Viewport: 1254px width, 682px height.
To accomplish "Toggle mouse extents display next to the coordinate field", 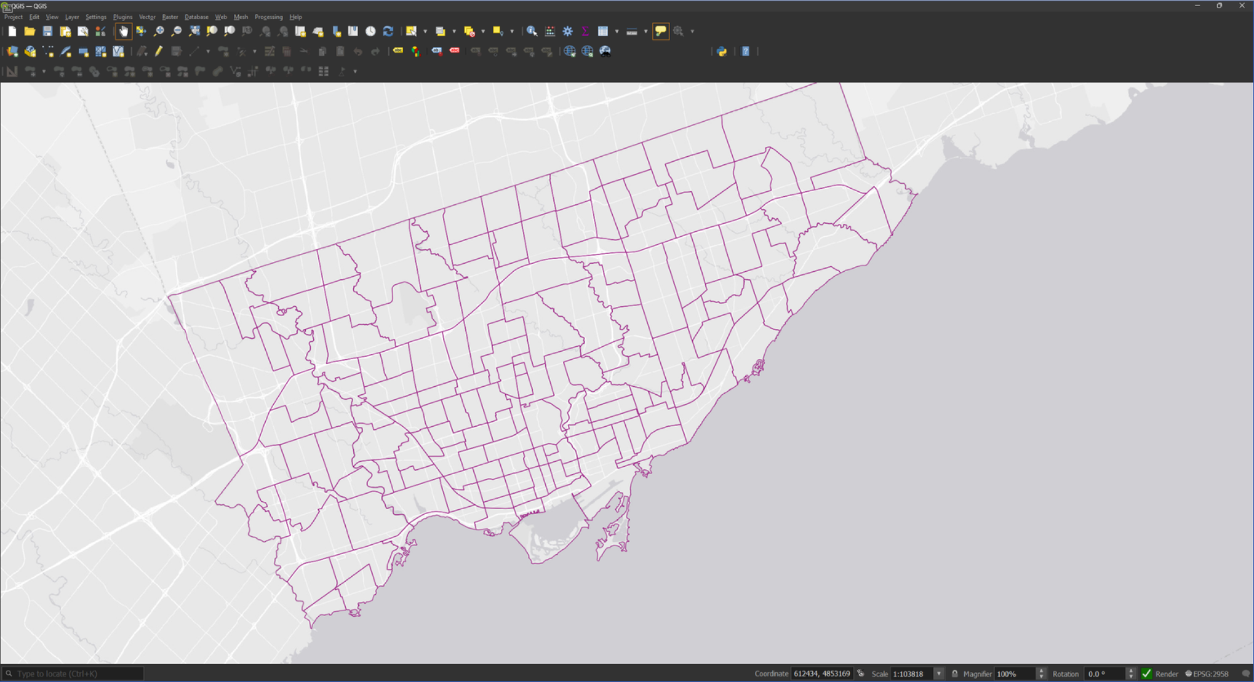I will (861, 673).
